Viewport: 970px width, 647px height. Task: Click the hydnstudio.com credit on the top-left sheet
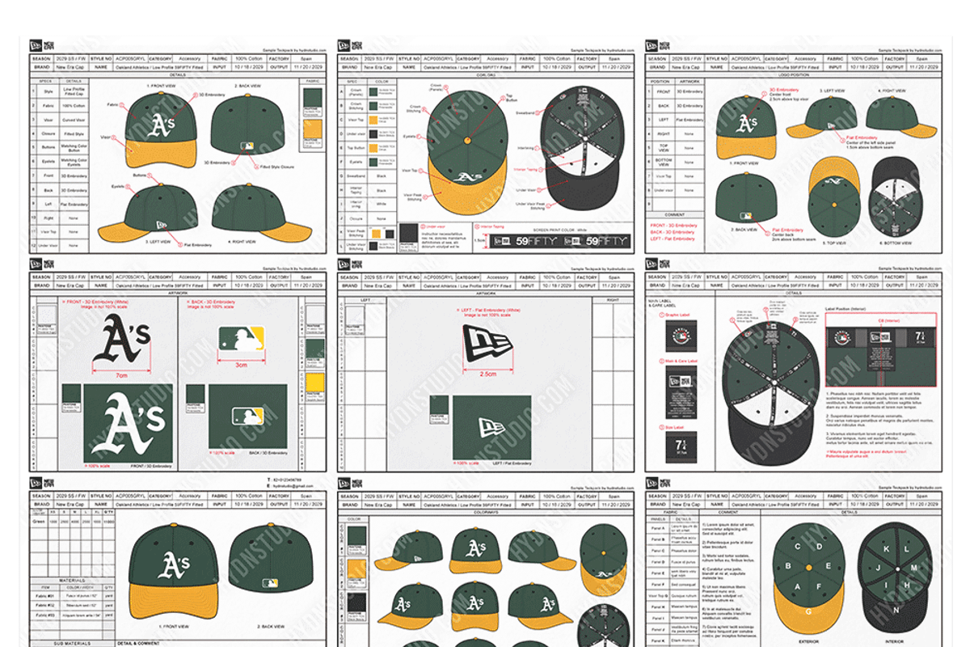[x=294, y=50]
